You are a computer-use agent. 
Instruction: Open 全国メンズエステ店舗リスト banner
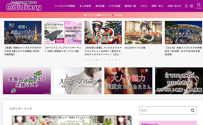[27, 81]
